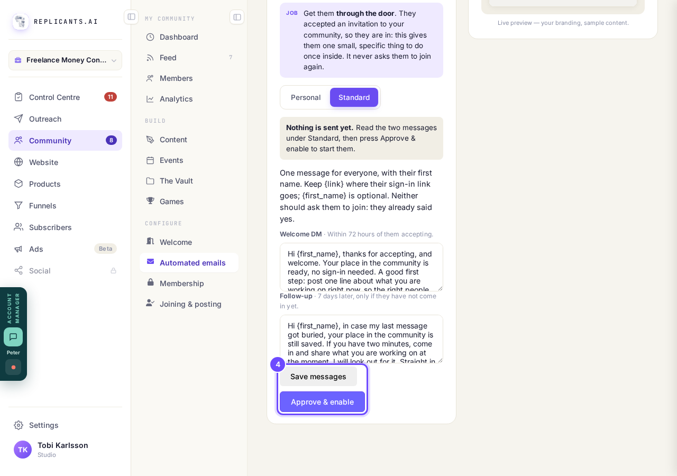The height and width of the screenshot is (476, 677).
Task: Collapse the My Community panel icon
Action: pos(237,17)
